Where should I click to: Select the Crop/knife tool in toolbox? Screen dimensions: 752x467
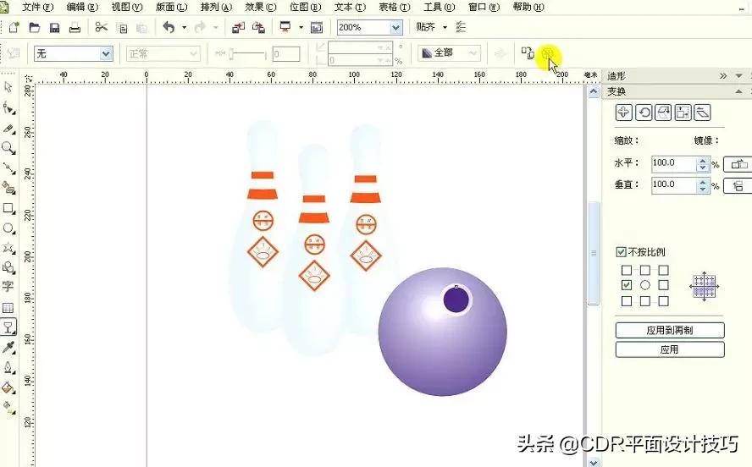coord(8,129)
